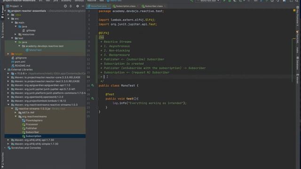This screenshot has width=301, height=169.
Task: Expand the Maven reactor-core 3.3.5.RELEASE library
Action: [8, 77]
